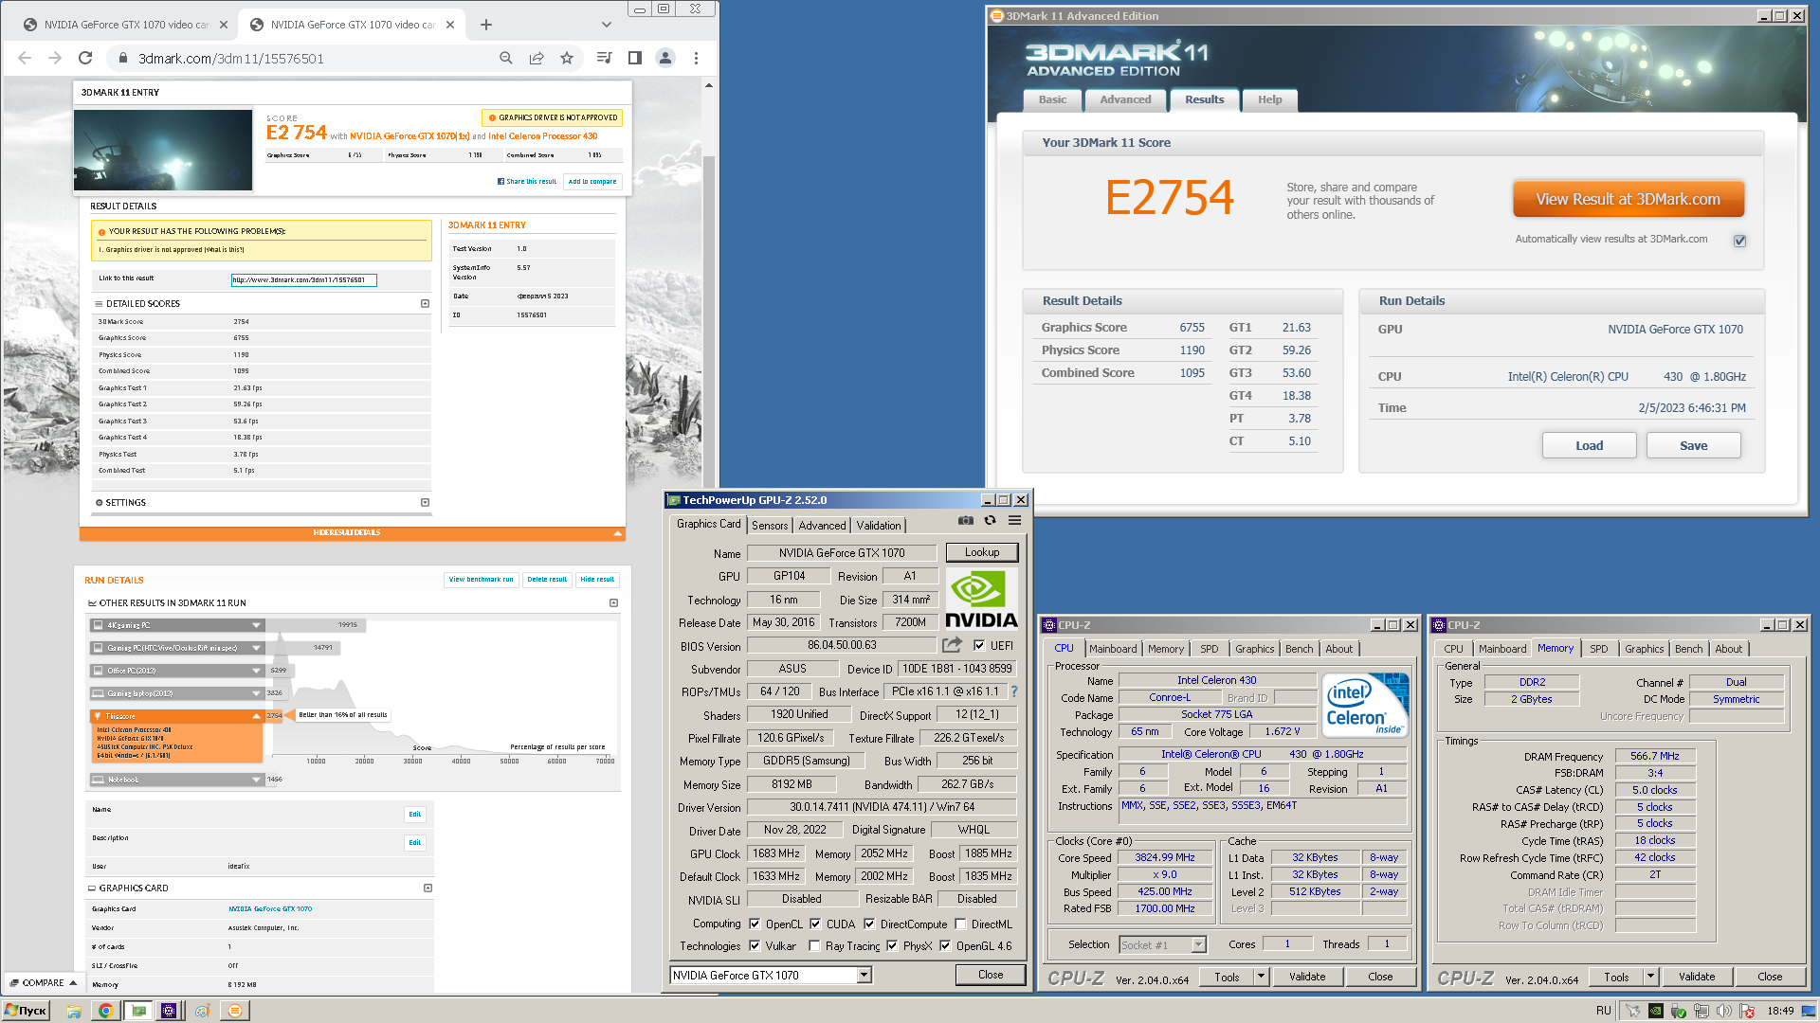This screenshot has height=1023, width=1820.
Task: Click Delete result on the web page
Action: tap(547, 580)
